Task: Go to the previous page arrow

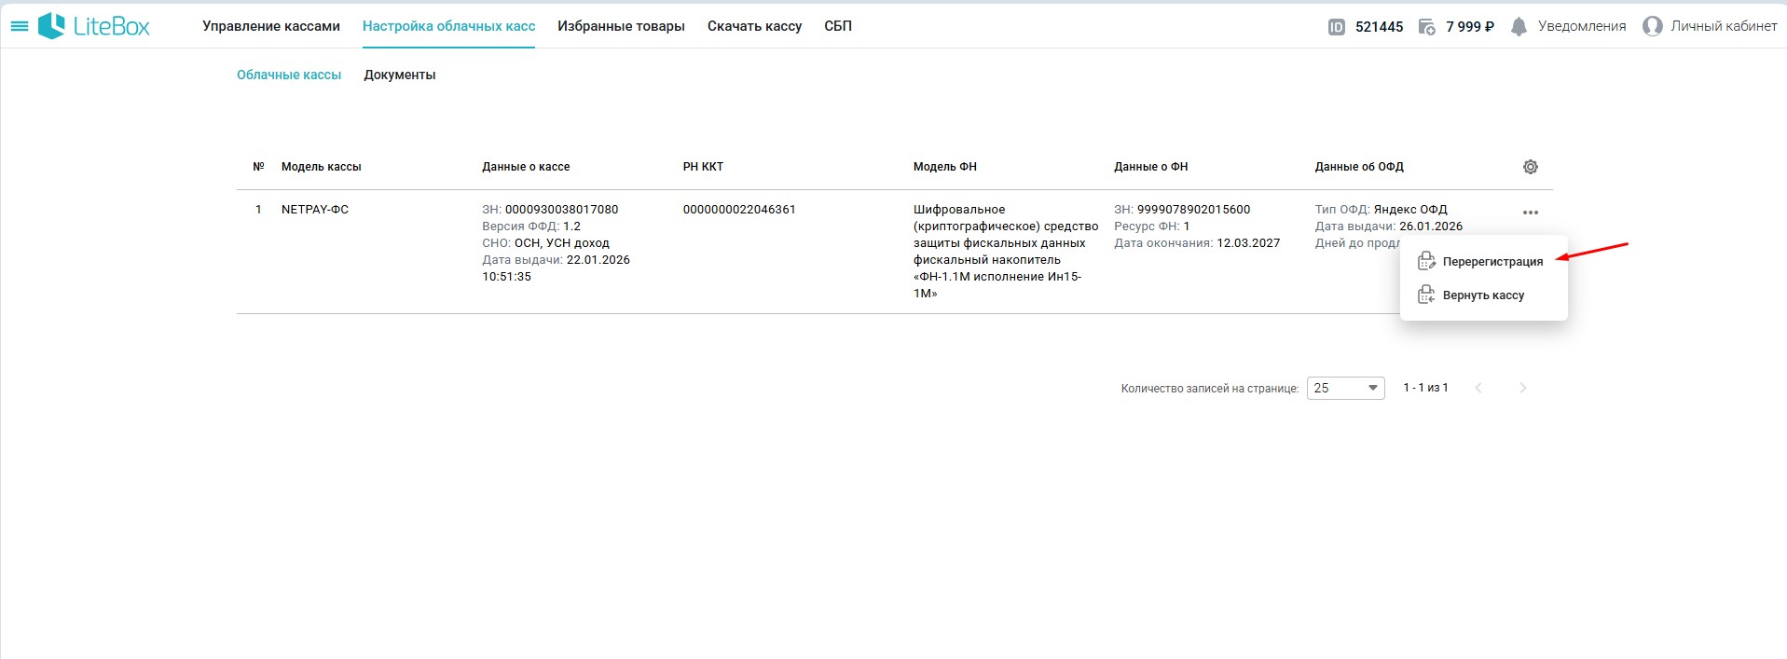Action: (1478, 388)
